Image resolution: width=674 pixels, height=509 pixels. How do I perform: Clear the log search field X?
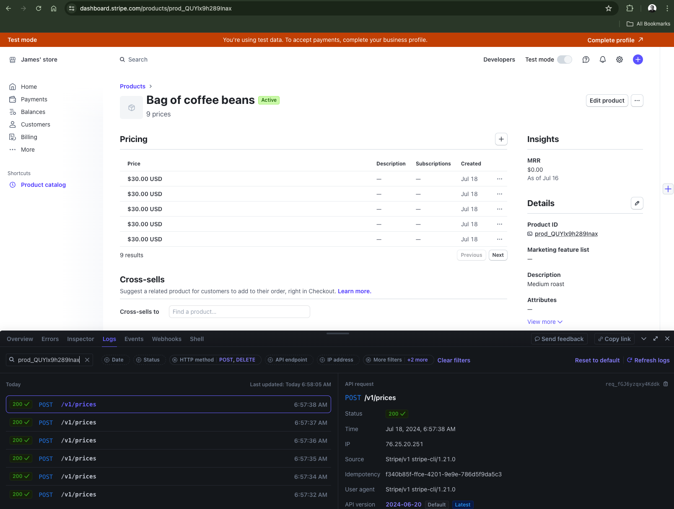pos(87,360)
